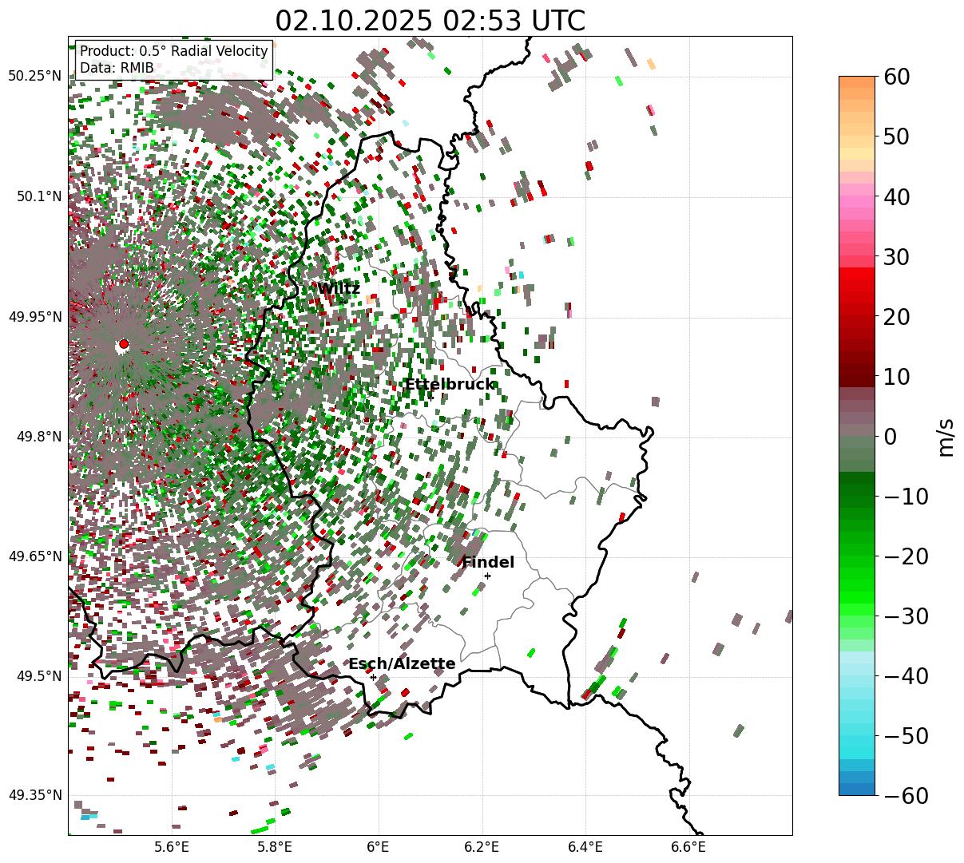Screen dimensions: 964x863
Task: Click the 49.95°N latitude label
Action: (x=35, y=317)
